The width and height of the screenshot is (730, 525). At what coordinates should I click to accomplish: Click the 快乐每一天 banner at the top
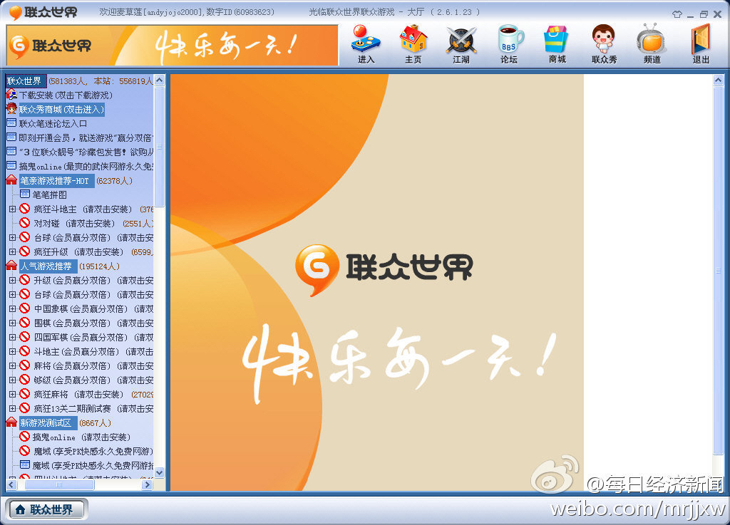(x=173, y=45)
